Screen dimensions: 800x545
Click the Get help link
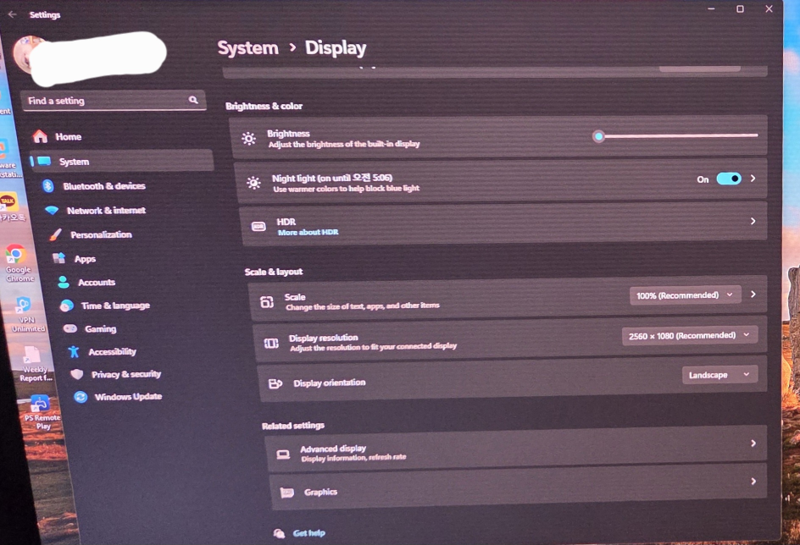tap(308, 533)
